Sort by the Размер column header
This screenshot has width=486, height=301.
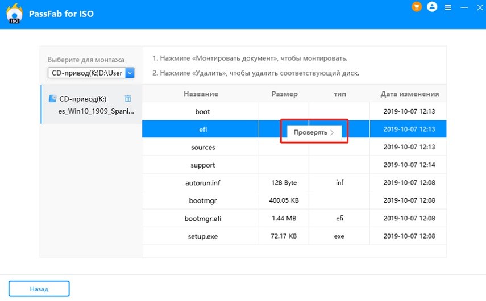pyautogui.click(x=284, y=94)
